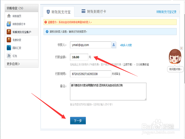
Task: Expand 更多应用 section
Action: [22, 64]
